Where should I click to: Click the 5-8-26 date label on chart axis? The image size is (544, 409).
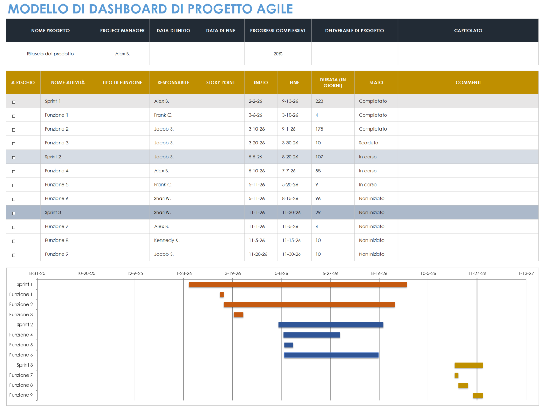click(282, 273)
